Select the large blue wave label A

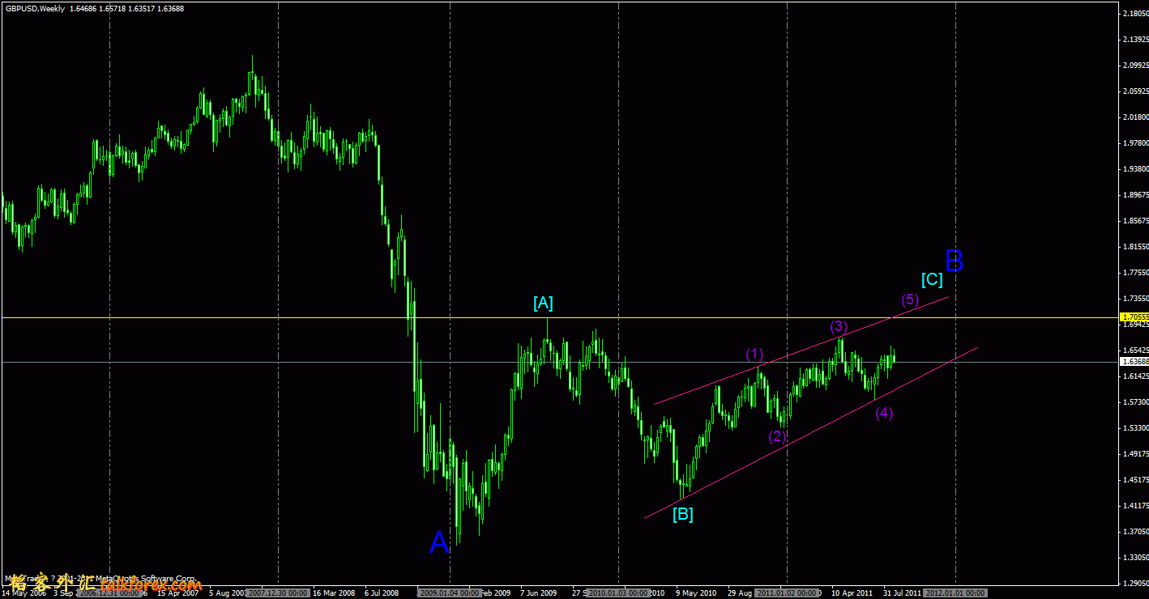(438, 542)
